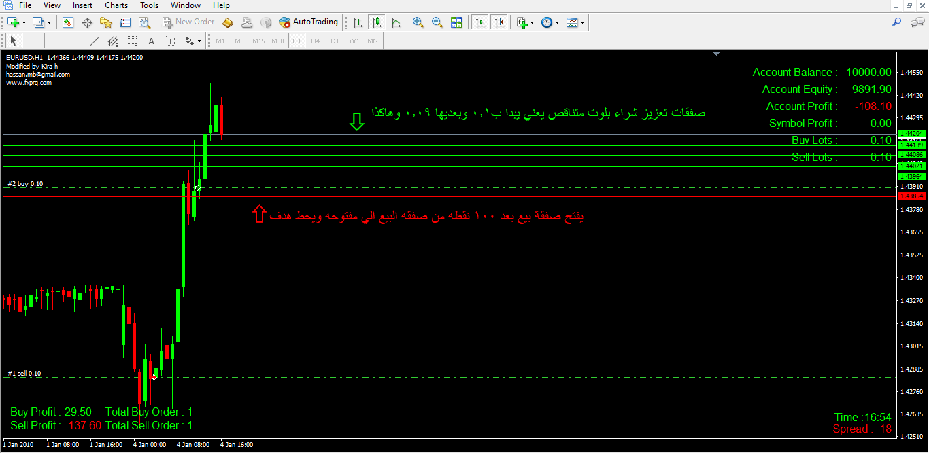The image size is (929, 453).
Task: Zoom in on the chart
Action: (418, 22)
